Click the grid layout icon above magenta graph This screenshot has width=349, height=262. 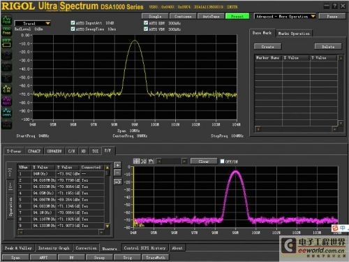tap(137, 161)
